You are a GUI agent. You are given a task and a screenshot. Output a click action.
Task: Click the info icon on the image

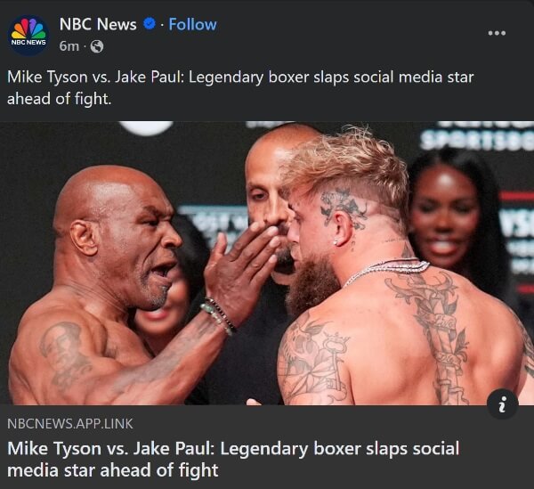(502, 404)
